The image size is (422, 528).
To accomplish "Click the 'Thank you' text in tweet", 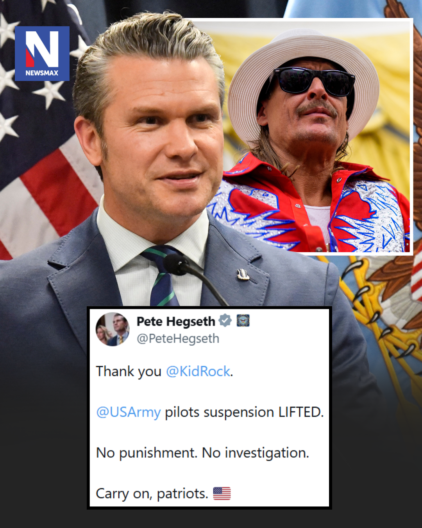I will pyautogui.click(x=129, y=372).
